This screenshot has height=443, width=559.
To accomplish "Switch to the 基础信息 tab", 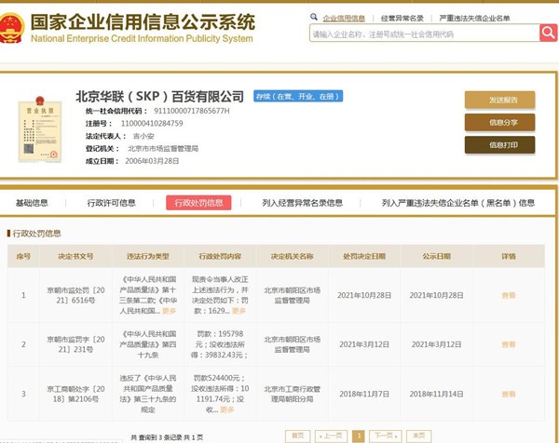I will [x=32, y=203].
